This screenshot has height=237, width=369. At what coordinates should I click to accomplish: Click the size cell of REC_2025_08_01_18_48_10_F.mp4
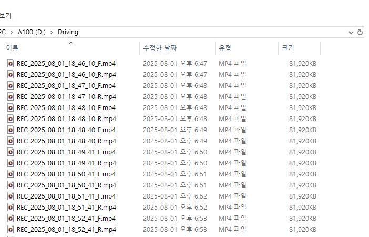[x=303, y=108]
